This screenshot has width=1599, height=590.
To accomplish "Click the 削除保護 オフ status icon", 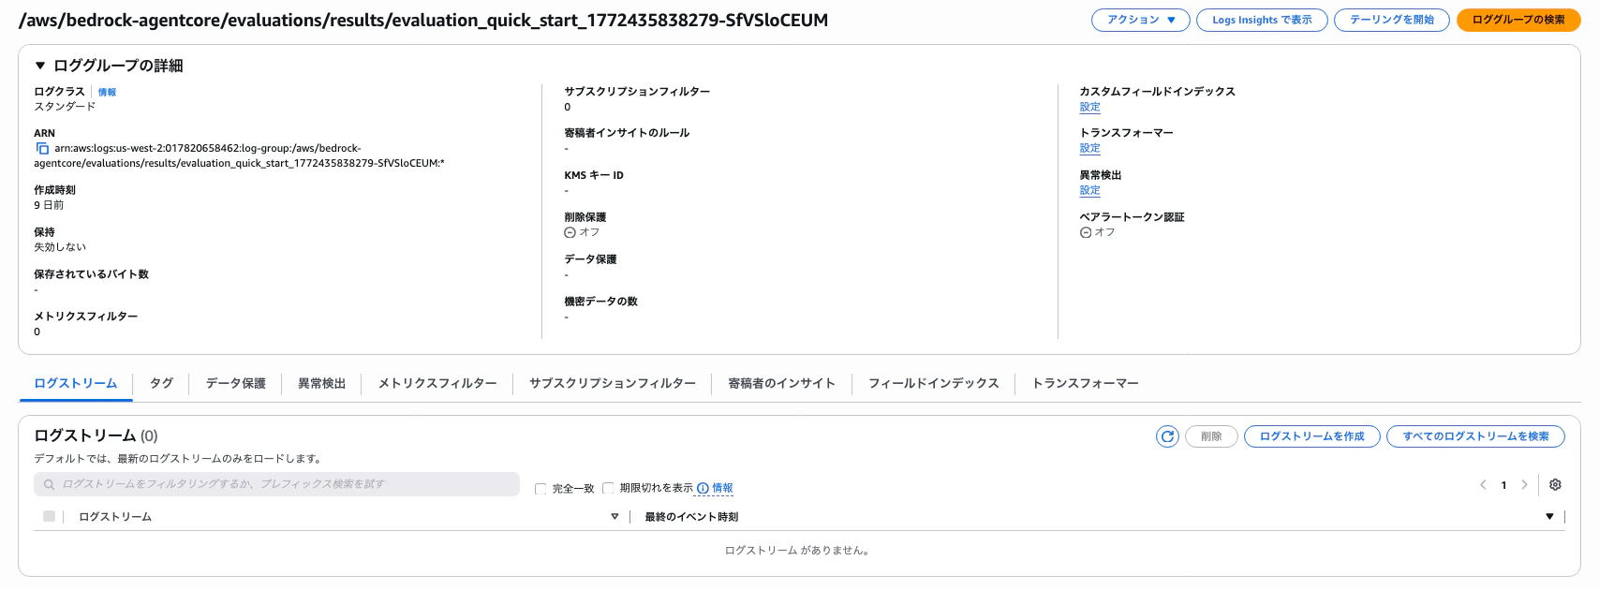I will [570, 232].
